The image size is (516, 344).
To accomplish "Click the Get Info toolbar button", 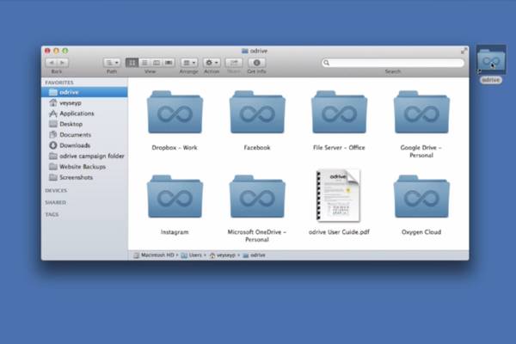I will click(256, 63).
